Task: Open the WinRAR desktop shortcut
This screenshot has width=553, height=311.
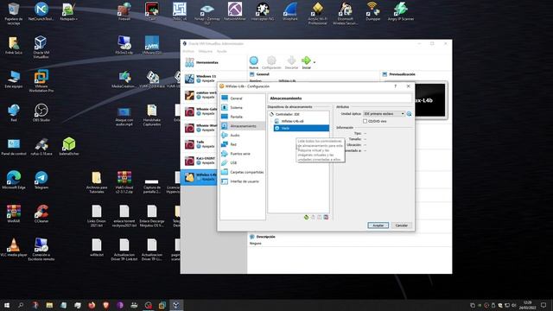Action: tap(14, 213)
